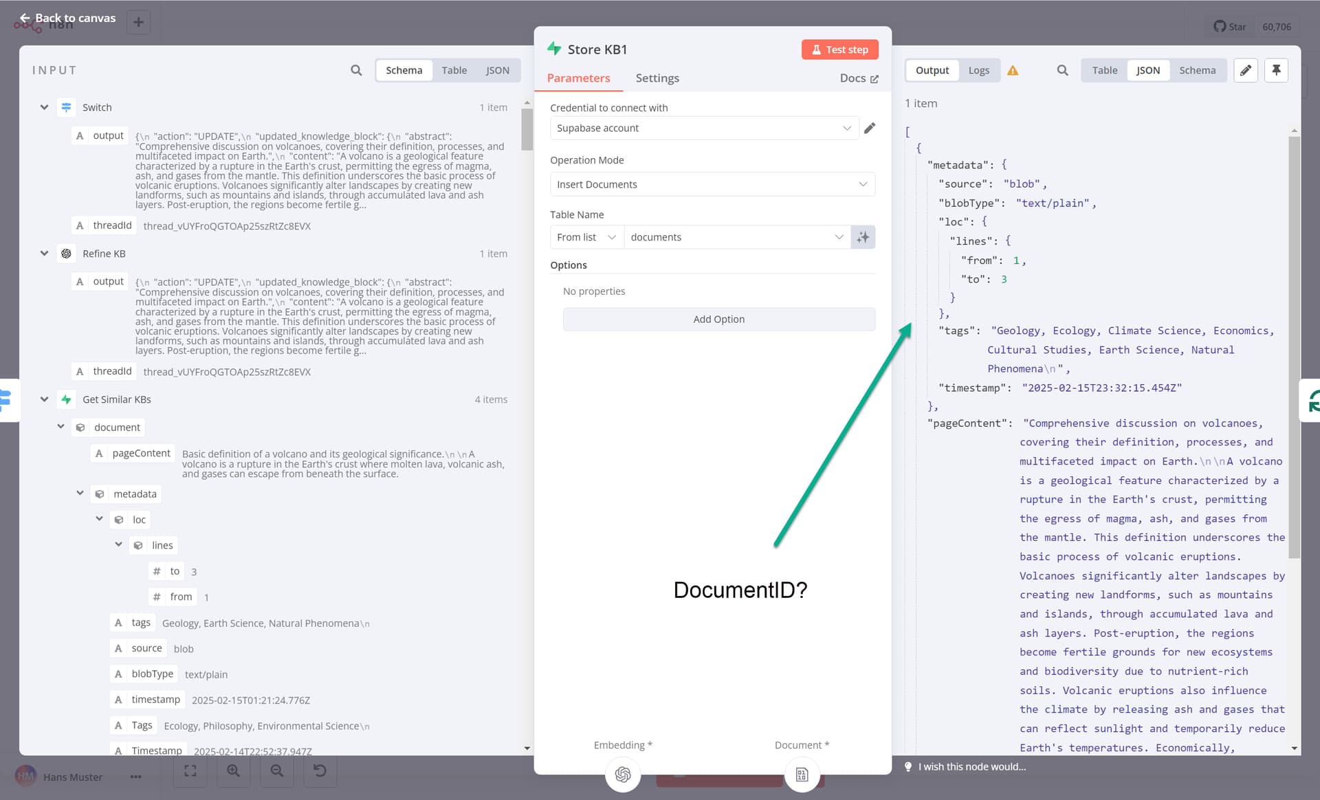Edit output with the pencil icon
The image size is (1320, 800).
[1245, 70]
